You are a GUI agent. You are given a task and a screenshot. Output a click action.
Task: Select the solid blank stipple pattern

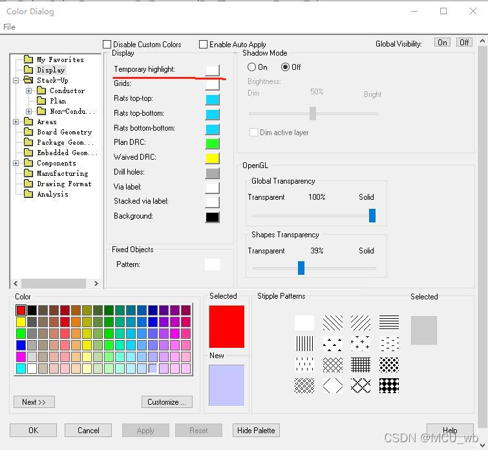point(304,323)
